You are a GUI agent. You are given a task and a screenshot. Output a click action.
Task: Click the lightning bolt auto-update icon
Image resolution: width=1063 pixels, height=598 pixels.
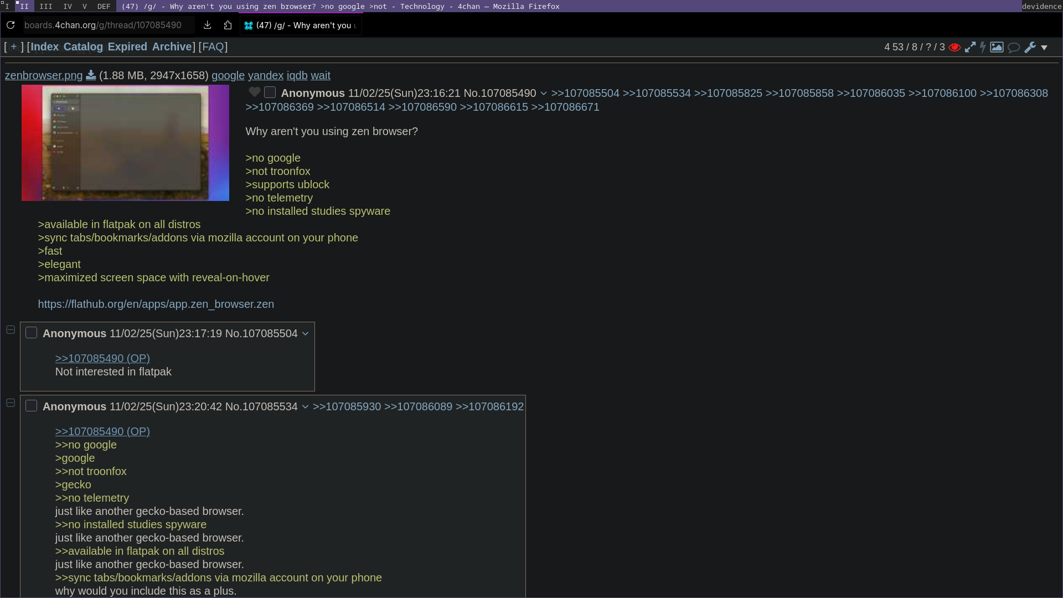pyautogui.click(x=983, y=47)
